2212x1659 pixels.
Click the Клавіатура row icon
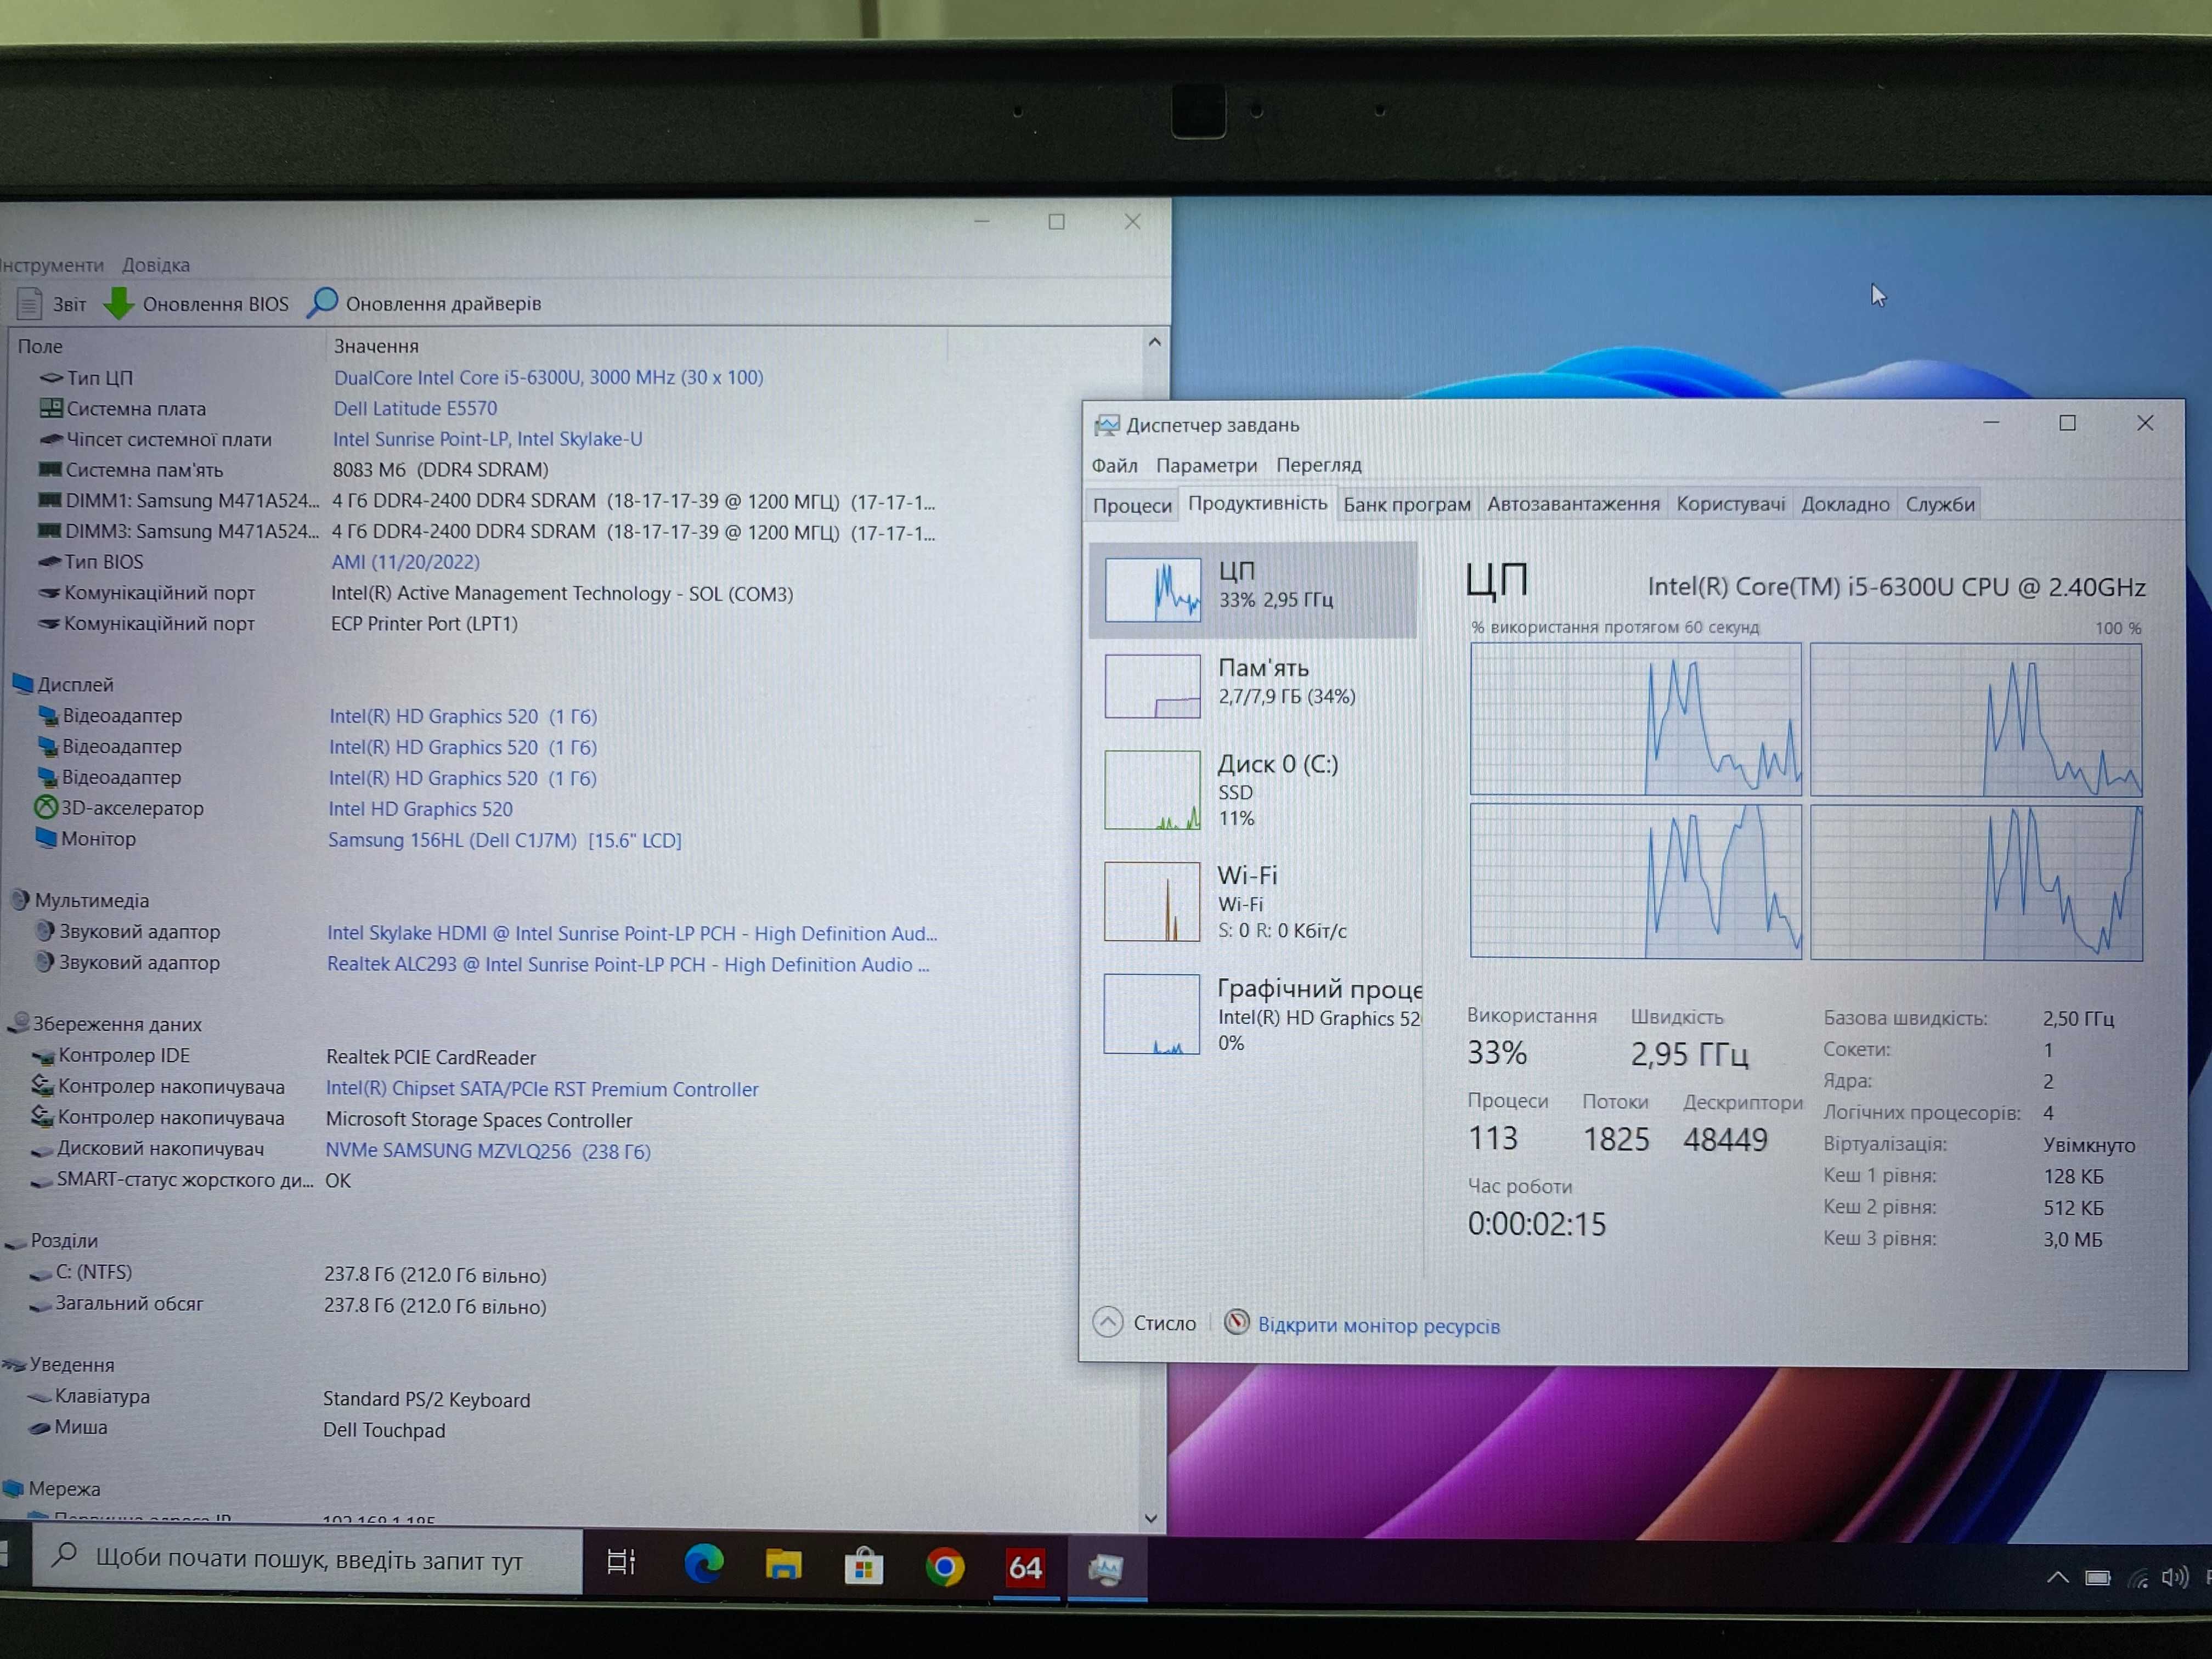pyautogui.click(x=40, y=1397)
